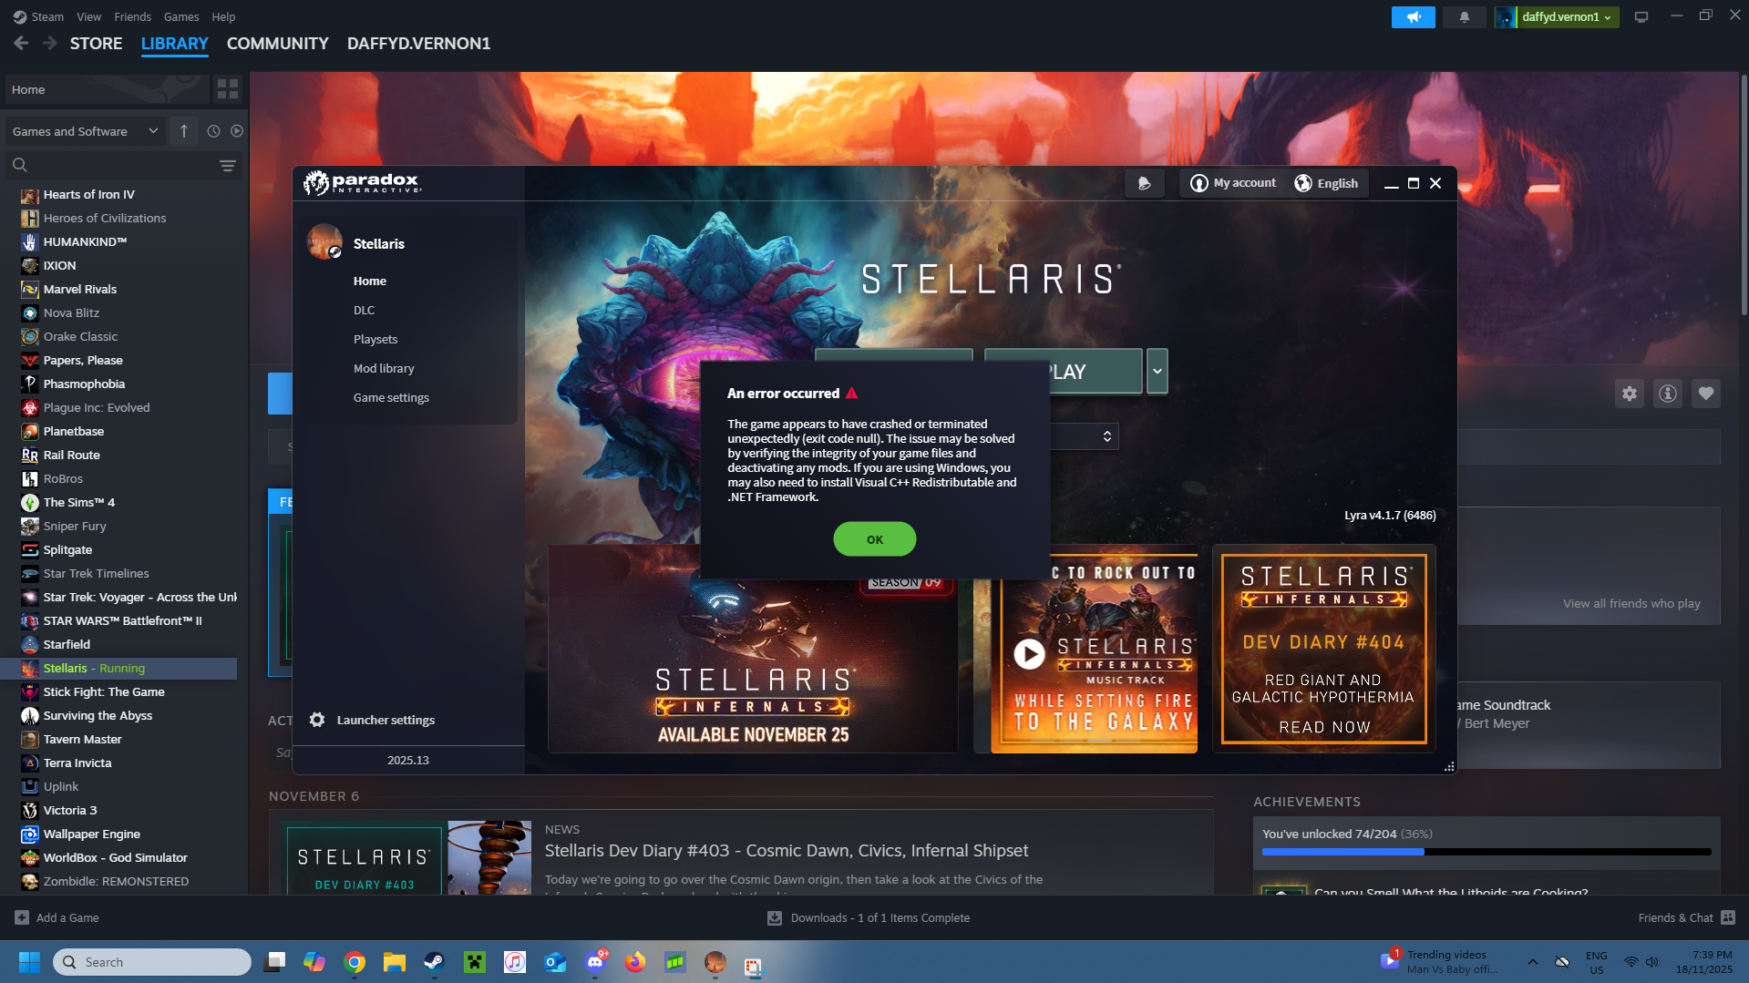Toggle ready-to-play filter icon

point(237,131)
